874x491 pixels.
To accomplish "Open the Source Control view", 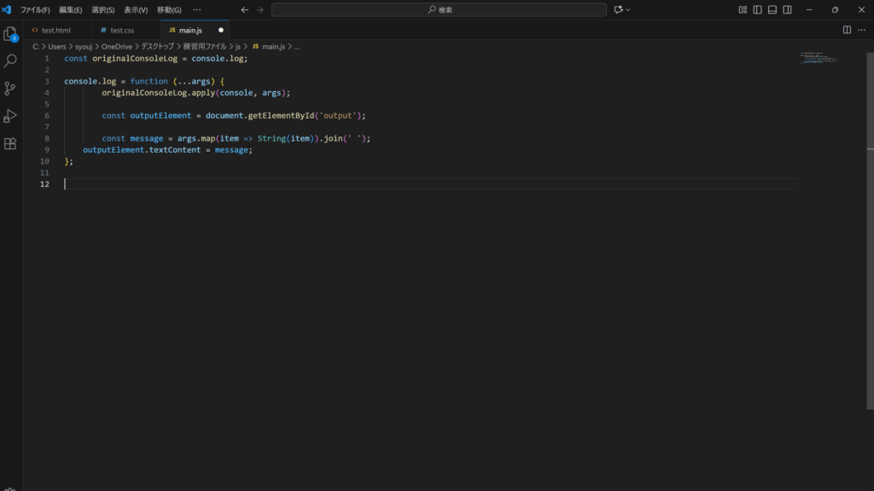I will [10, 89].
